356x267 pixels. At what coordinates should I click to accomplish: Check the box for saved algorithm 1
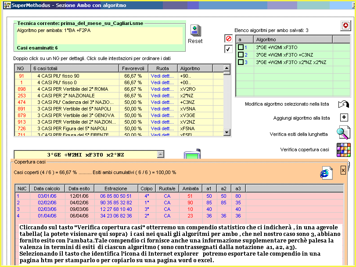pyautogui.click(x=241, y=47)
